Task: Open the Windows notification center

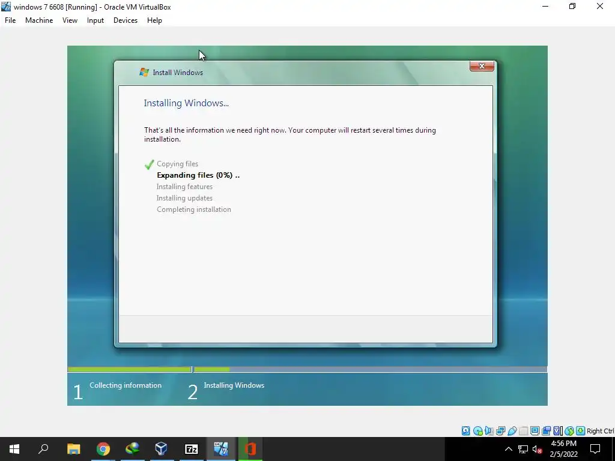Action: tap(595, 449)
